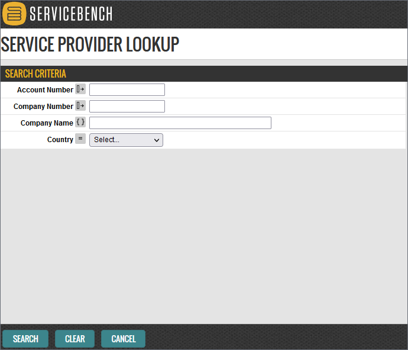Screen dimensions: 408x350
Task: Click the Service Provider Lookup title
Action: click(x=90, y=44)
